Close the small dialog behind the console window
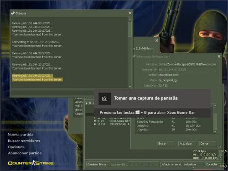This screenshot has height=171, width=228. point(157,40)
